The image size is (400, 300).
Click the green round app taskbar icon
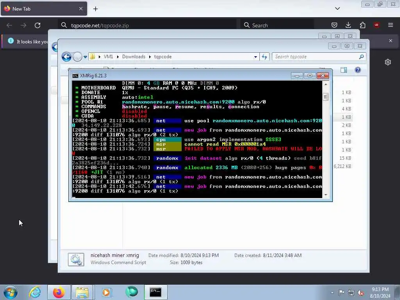click(x=131, y=292)
